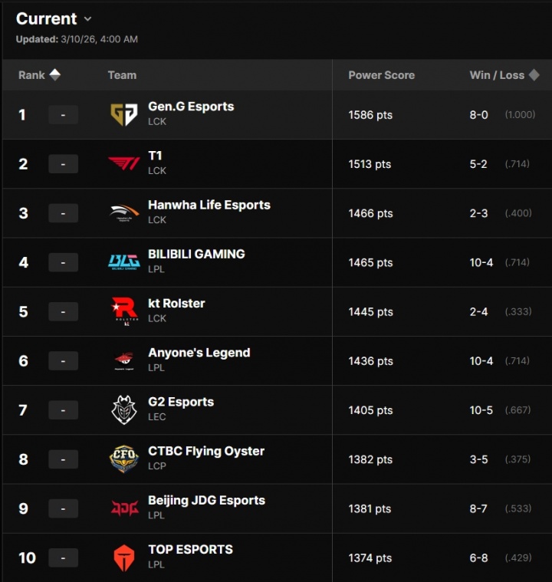Click the T1 team logo
This screenshot has height=582, width=552.
[x=123, y=163]
